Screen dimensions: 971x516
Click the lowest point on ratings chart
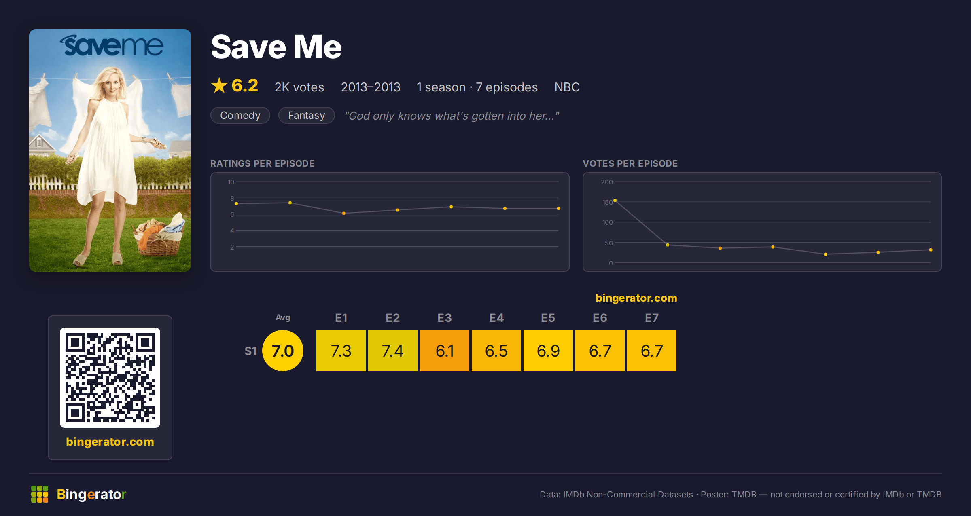pos(344,213)
